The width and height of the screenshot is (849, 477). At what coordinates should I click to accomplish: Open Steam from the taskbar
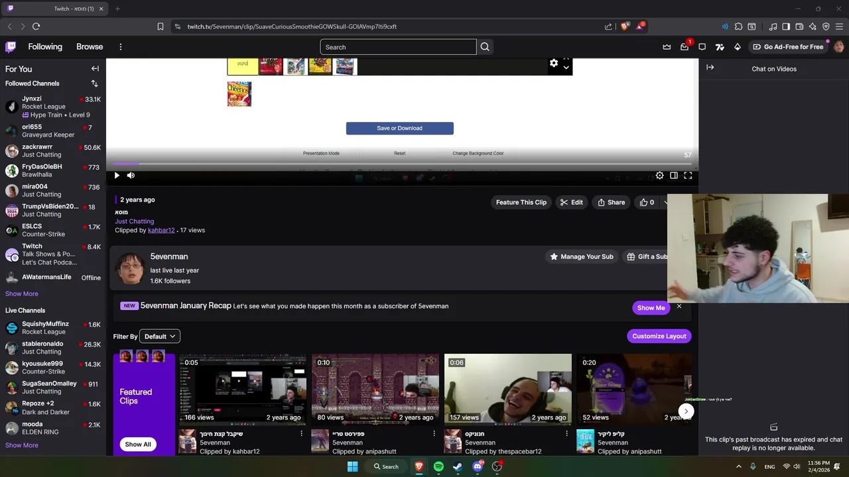coord(458,466)
